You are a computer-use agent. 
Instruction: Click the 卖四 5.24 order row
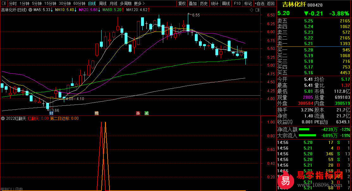click(314, 27)
